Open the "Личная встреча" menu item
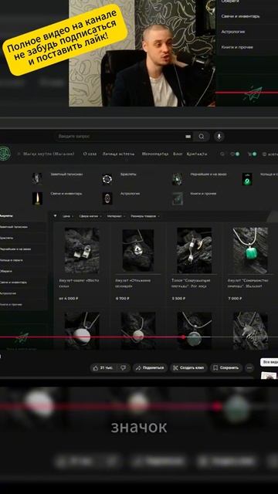 [x=118, y=154]
